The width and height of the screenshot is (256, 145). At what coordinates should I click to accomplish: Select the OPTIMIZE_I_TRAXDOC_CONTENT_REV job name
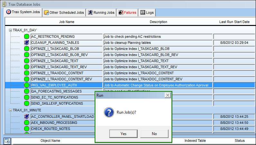[x=67, y=79]
